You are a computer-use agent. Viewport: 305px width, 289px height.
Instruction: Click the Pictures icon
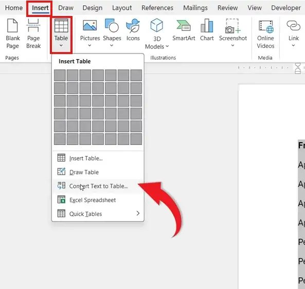pos(90,26)
